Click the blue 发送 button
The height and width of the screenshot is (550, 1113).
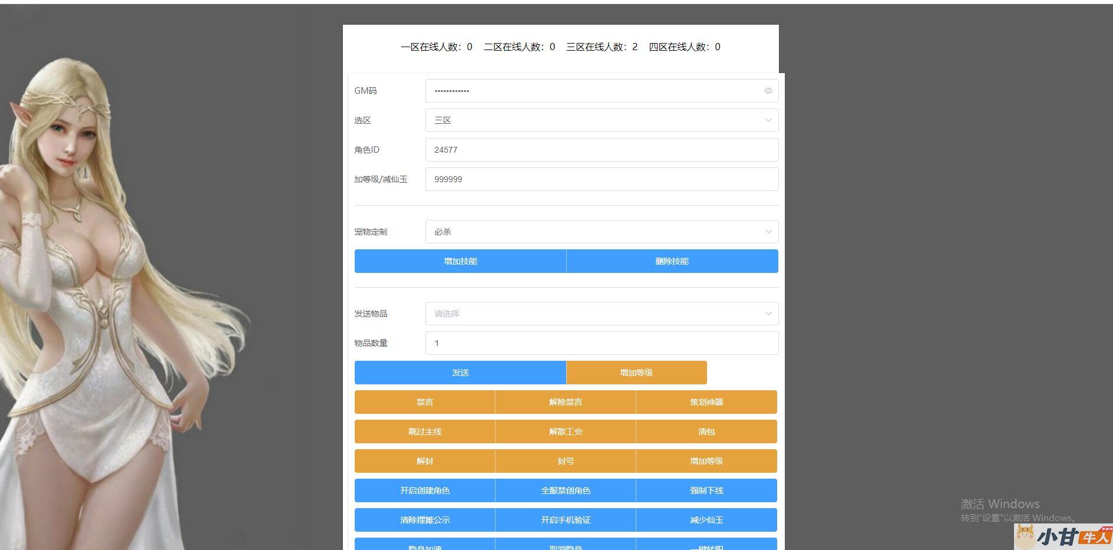tap(460, 373)
